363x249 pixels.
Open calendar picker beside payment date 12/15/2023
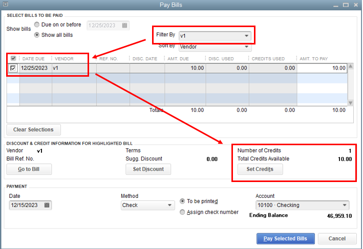pos(47,205)
